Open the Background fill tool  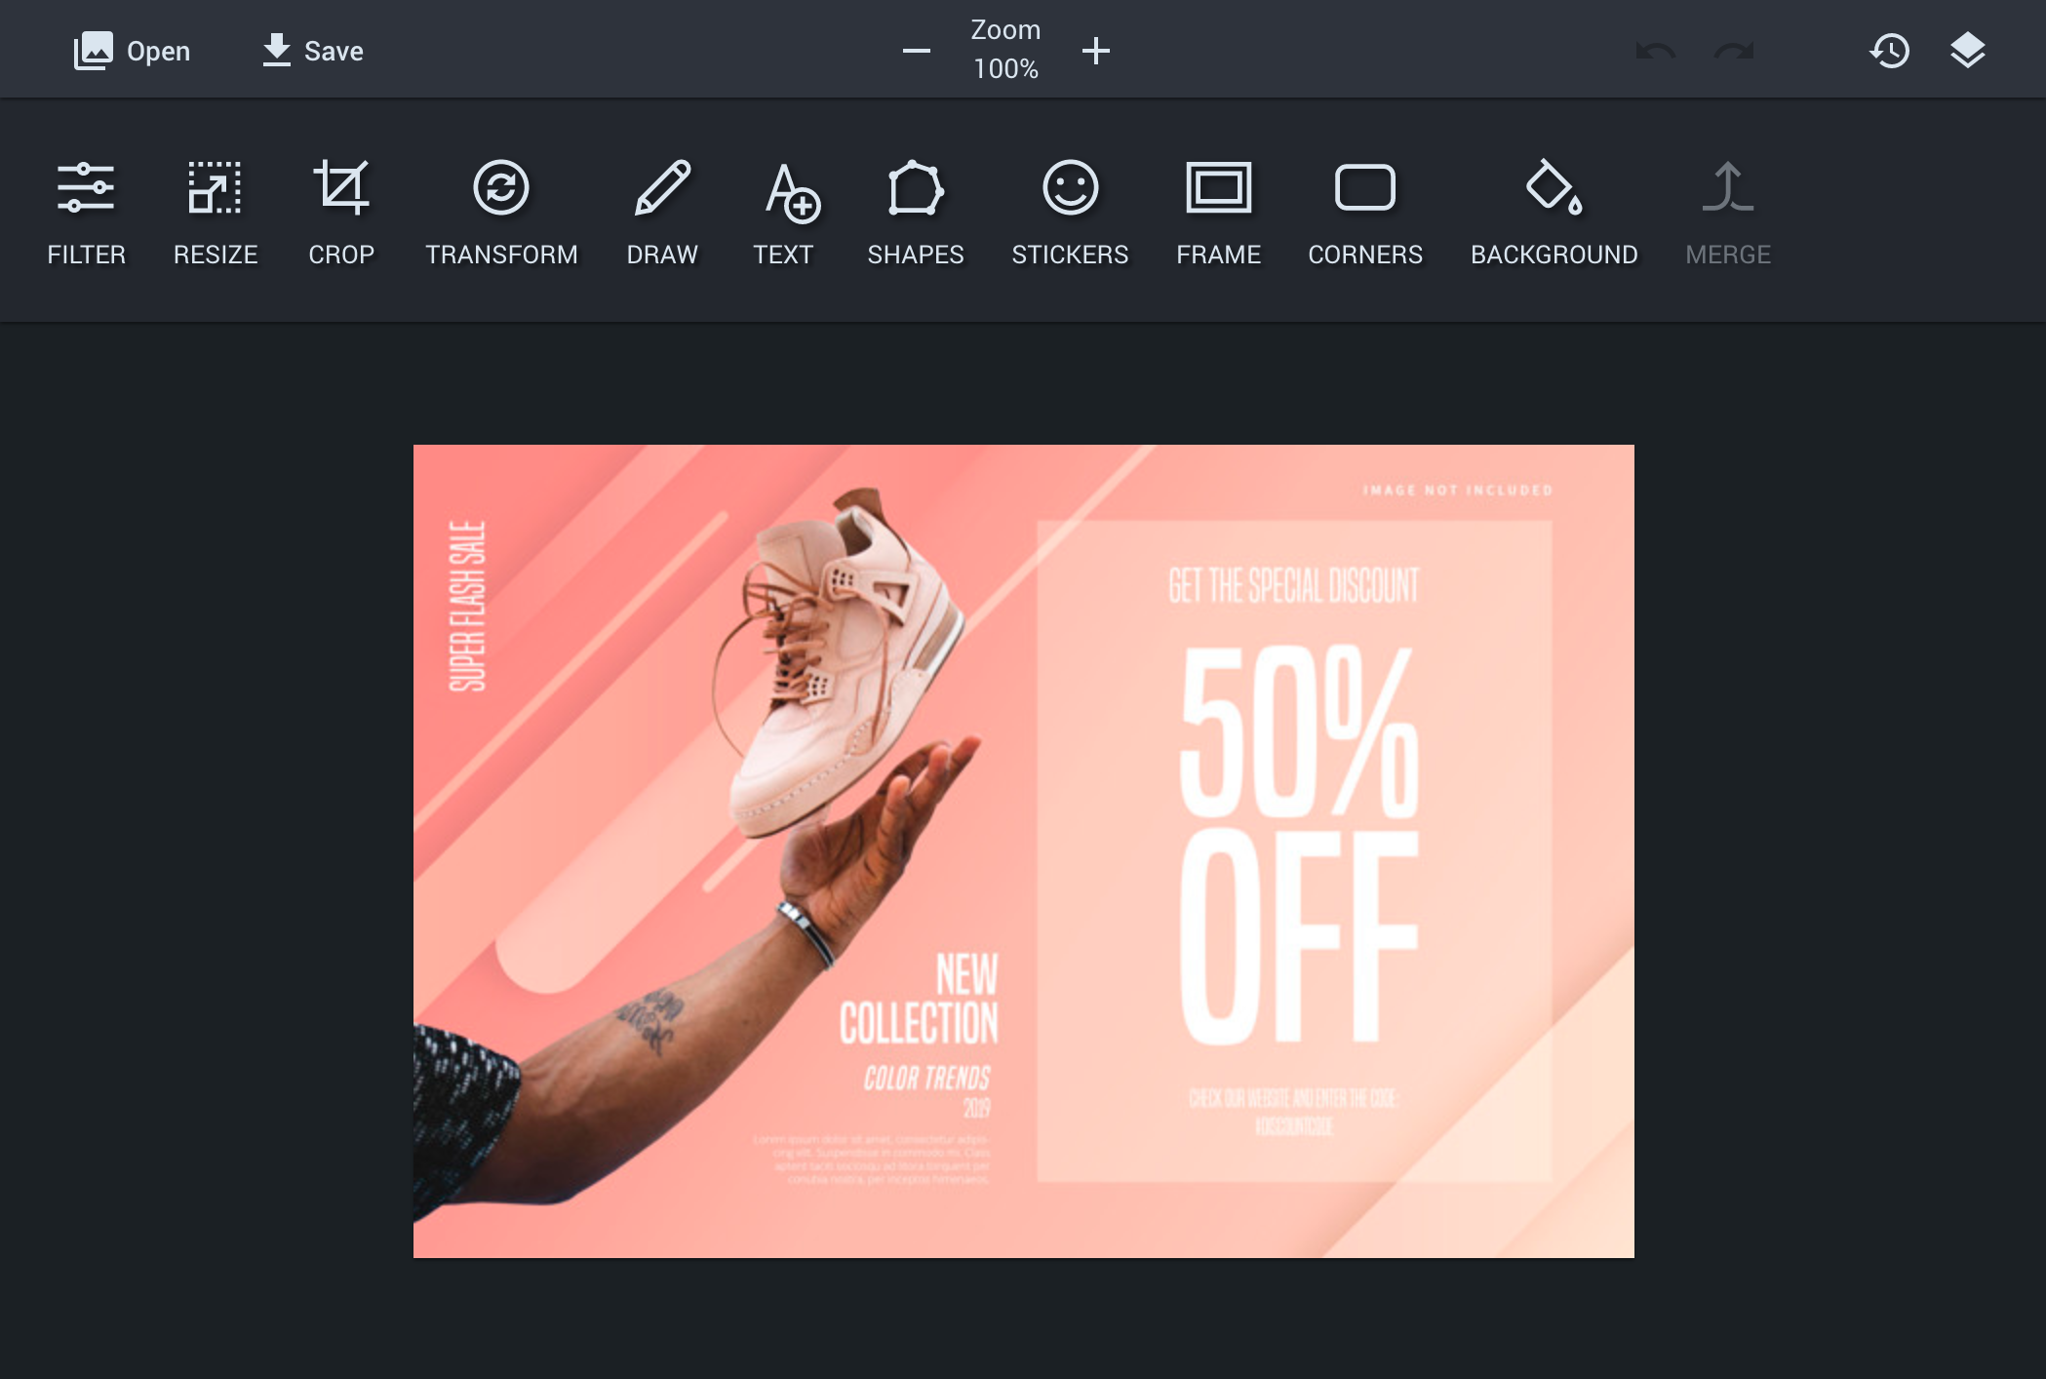click(x=1554, y=210)
